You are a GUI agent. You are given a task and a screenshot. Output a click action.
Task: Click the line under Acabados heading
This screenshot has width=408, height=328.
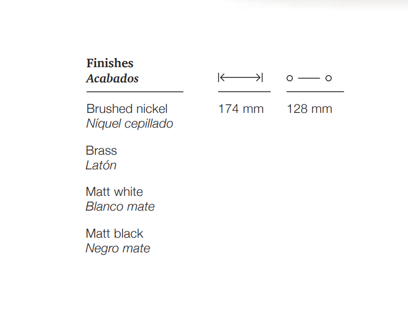tap(135, 92)
